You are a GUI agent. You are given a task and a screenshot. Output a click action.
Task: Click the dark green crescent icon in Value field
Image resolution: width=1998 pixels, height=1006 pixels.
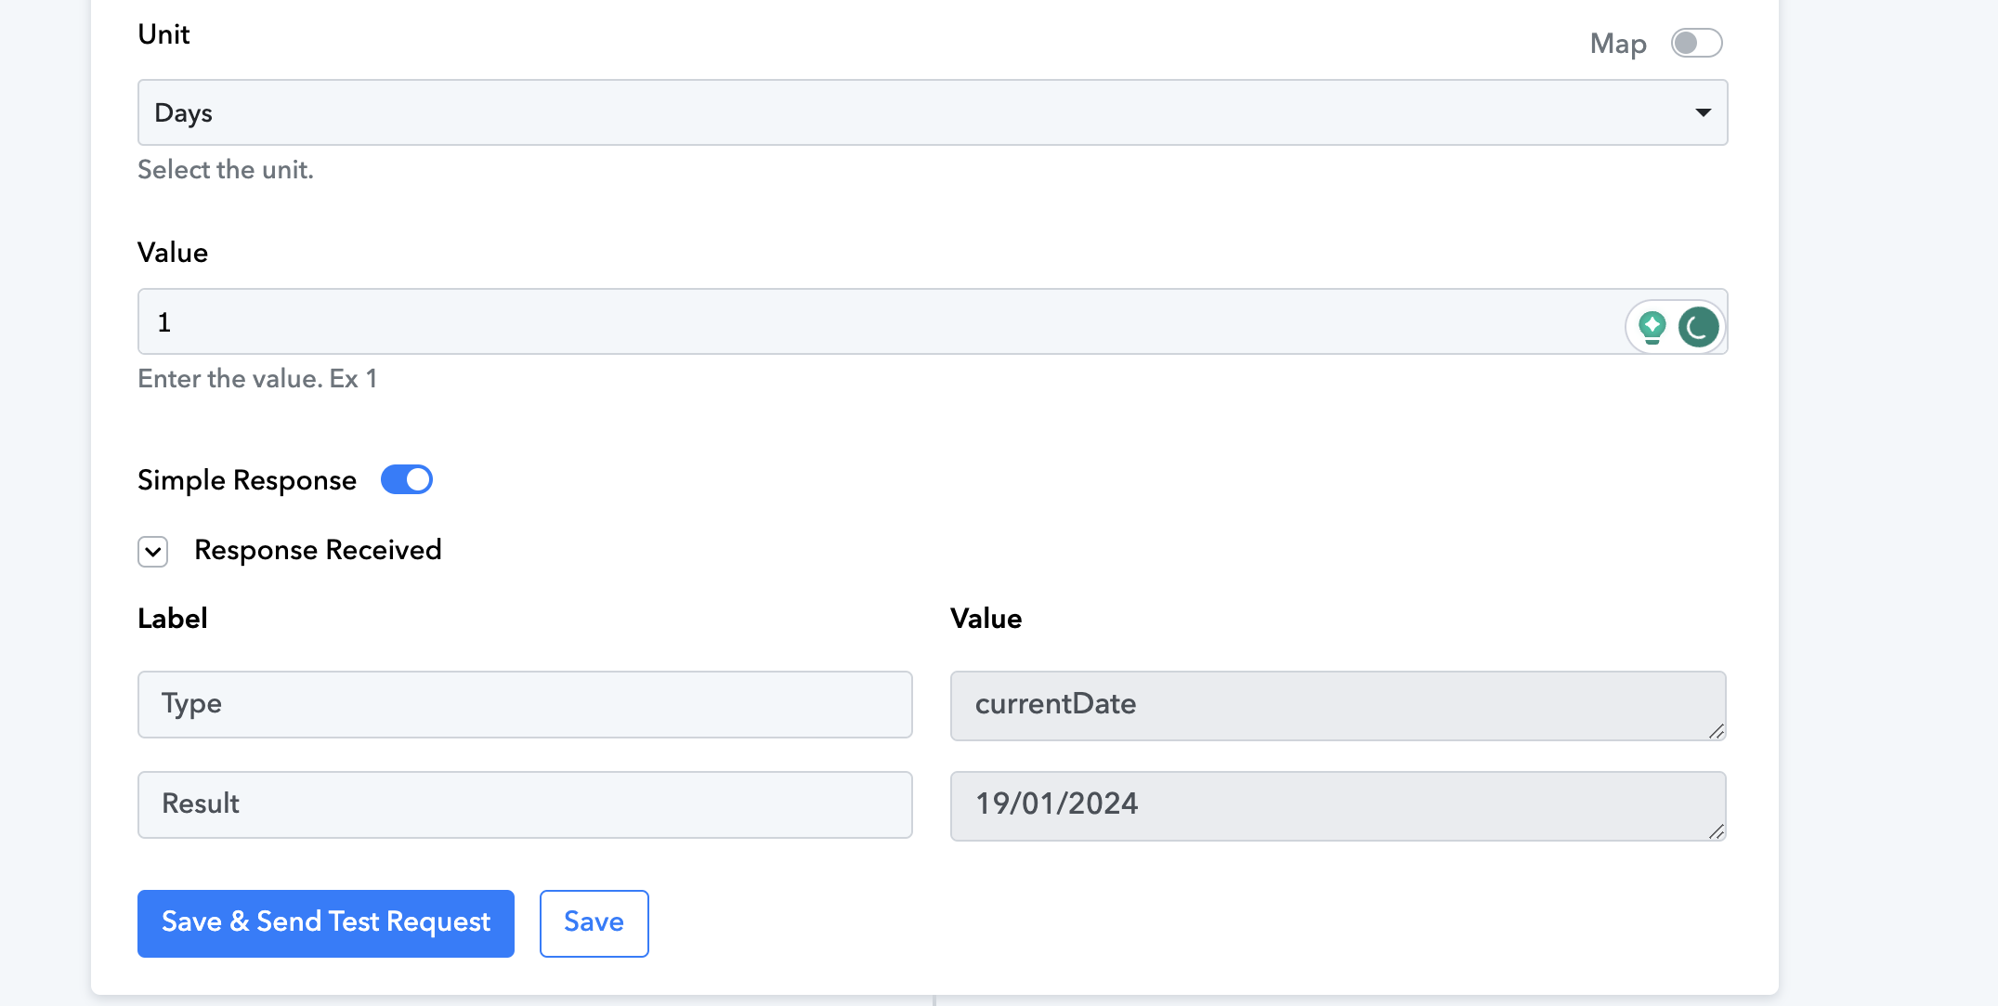[x=1698, y=327]
